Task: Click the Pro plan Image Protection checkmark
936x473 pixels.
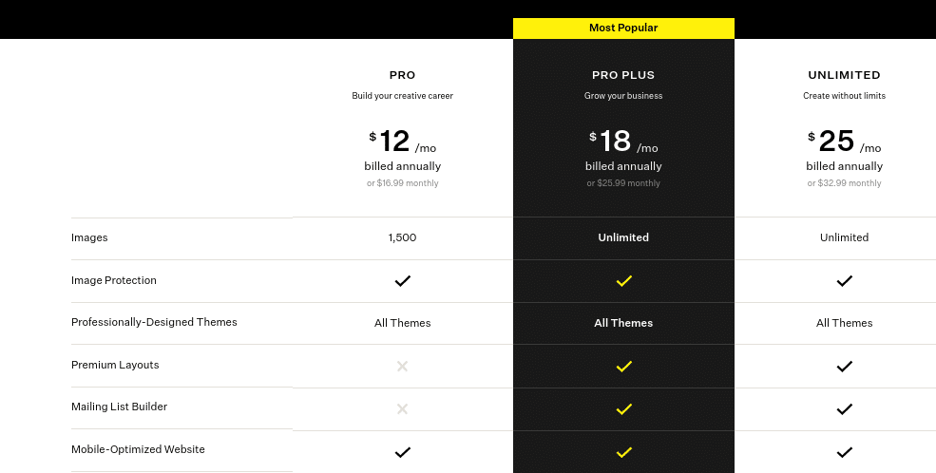Action: (x=402, y=280)
